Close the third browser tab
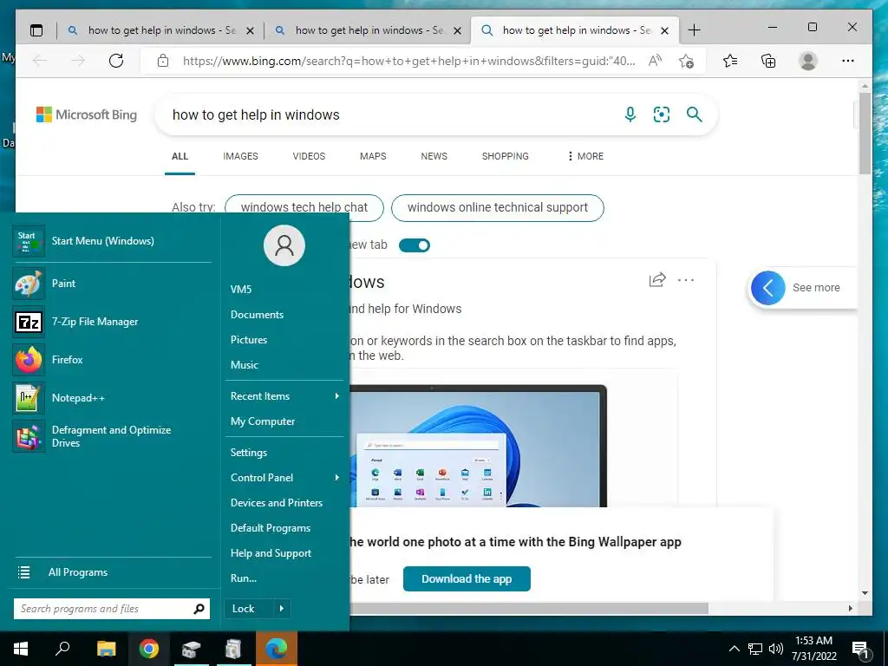Image resolution: width=888 pixels, height=666 pixels. (x=665, y=30)
